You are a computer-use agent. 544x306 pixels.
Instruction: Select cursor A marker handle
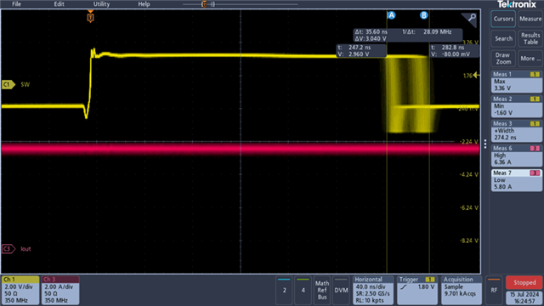pyautogui.click(x=391, y=15)
